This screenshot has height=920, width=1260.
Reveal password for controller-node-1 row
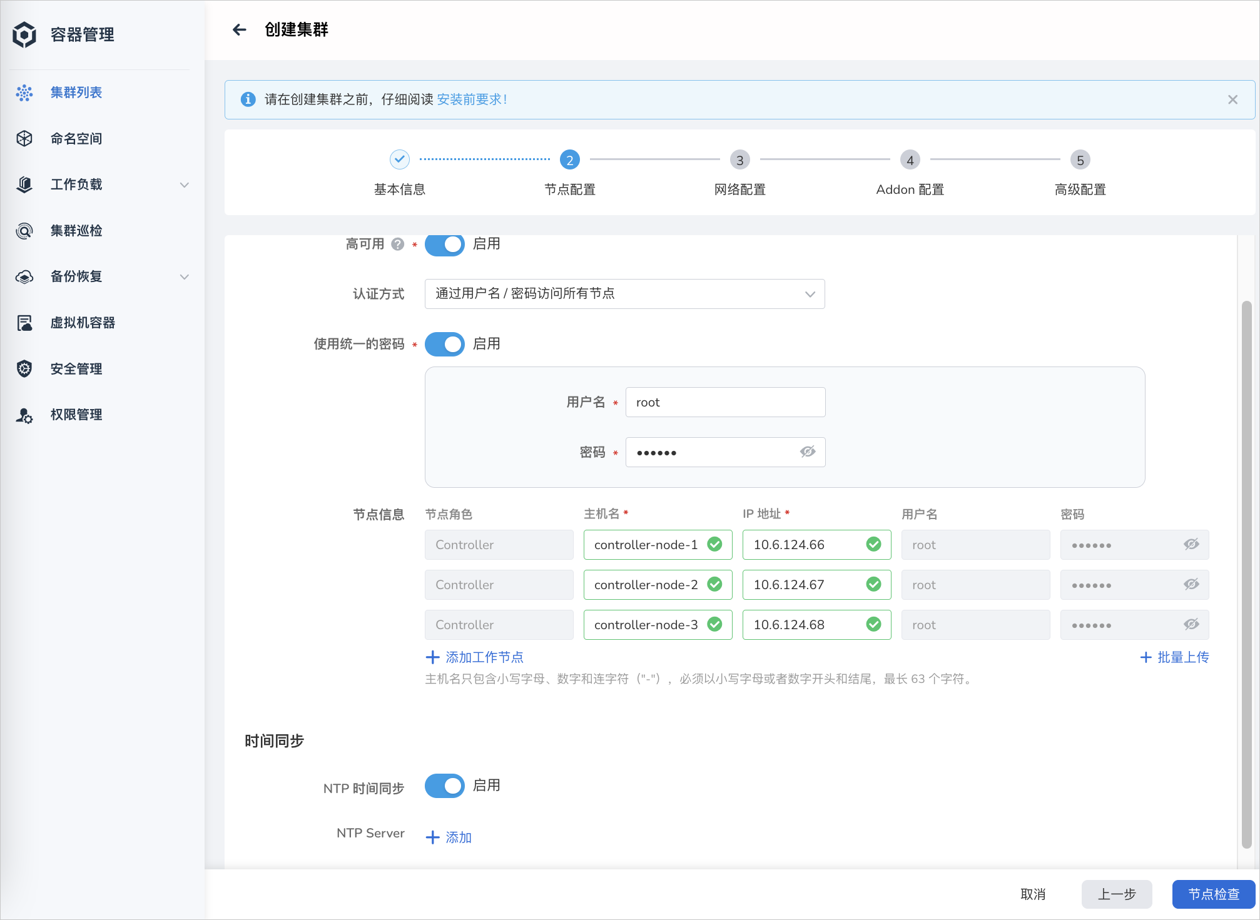point(1191,544)
